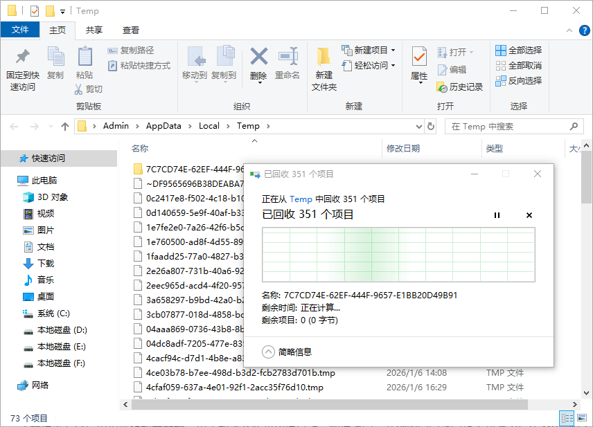Open the File menu tab
This screenshot has height=427, width=593.
(20, 30)
